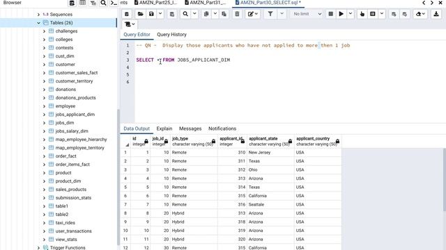Show next tabs with right chevron
The width and height of the screenshot is (446, 250).
click(432, 3)
